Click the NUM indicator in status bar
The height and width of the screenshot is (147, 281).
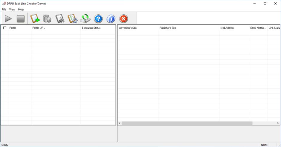264,145
